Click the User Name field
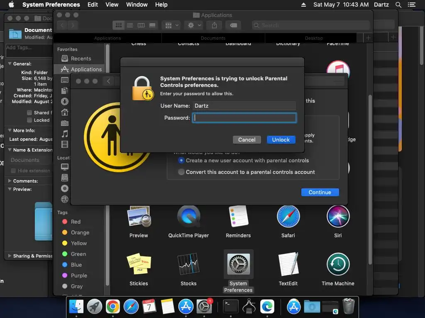The width and height of the screenshot is (425, 318). pos(244,106)
